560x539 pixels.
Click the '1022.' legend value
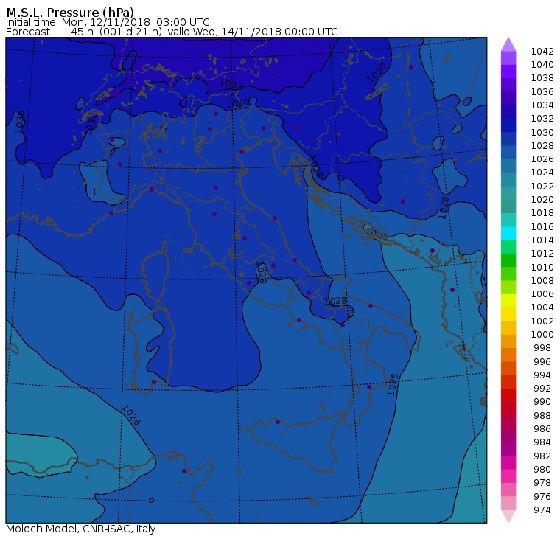click(544, 187)
